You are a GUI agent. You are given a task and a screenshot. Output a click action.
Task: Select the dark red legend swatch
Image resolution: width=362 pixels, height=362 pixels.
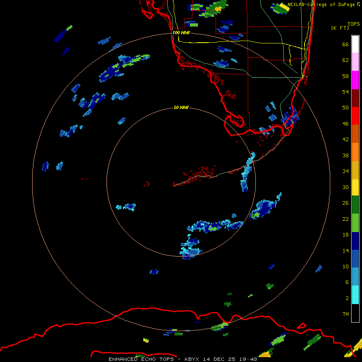(355, 98)
